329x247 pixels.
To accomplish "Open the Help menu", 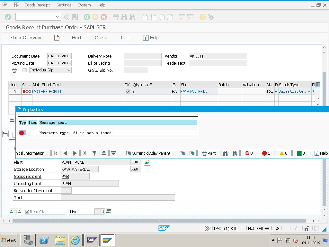I will [x=101, y=5].
